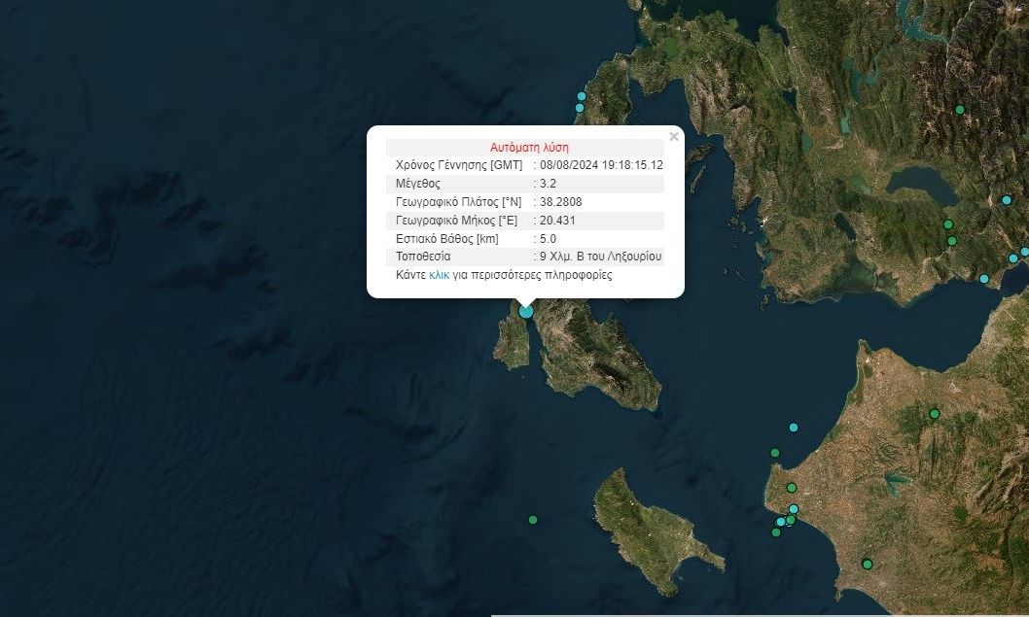Click the green sea marker just below lone cyan marker
This screenshot has width=1029, height=617.
click(775, 453)
